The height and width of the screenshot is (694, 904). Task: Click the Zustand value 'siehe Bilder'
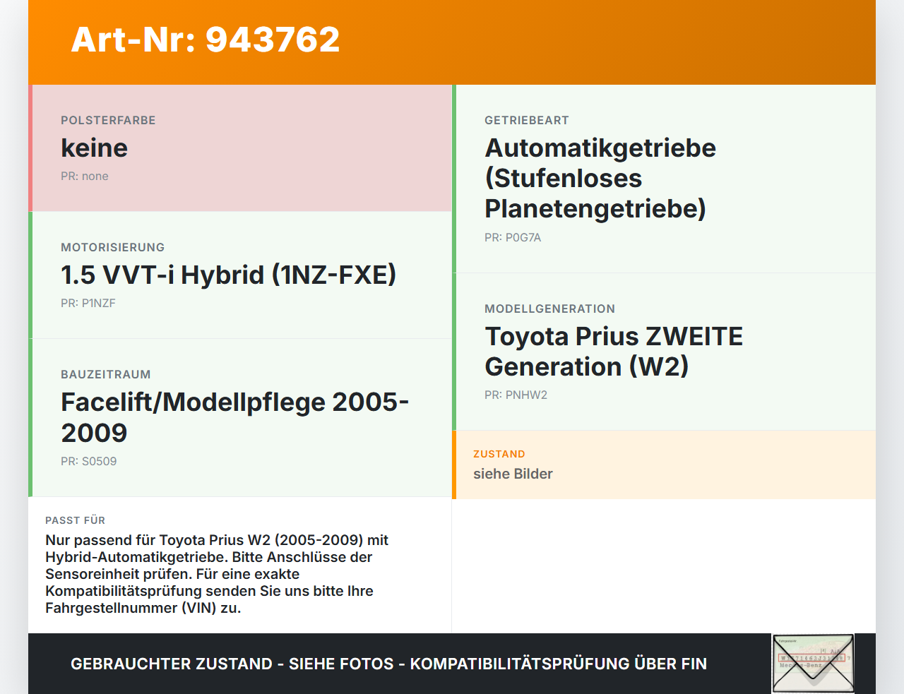point(513,474)
